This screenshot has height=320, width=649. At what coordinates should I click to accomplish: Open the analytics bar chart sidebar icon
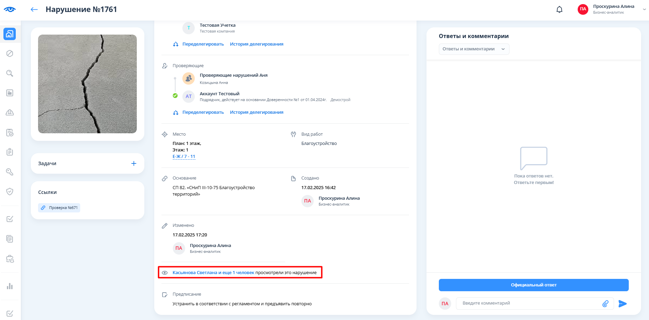point(10,286)
